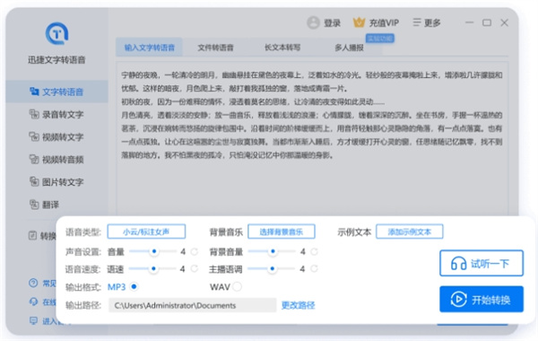Image resolution: width=538 pixels, height=341 pixels.
Task: Click the headset customer service icon in sidebar
Action: pyautogui.click(x=33, y=302)
